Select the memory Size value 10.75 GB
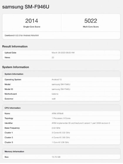 coord(56,157)
